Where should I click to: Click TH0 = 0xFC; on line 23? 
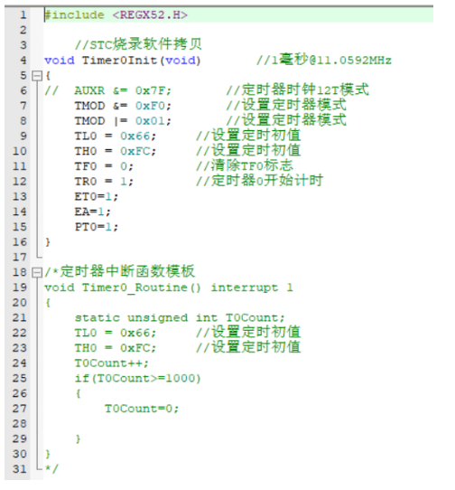pos(116,348)
